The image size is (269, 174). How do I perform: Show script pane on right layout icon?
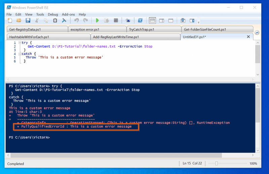coord(161,21)
